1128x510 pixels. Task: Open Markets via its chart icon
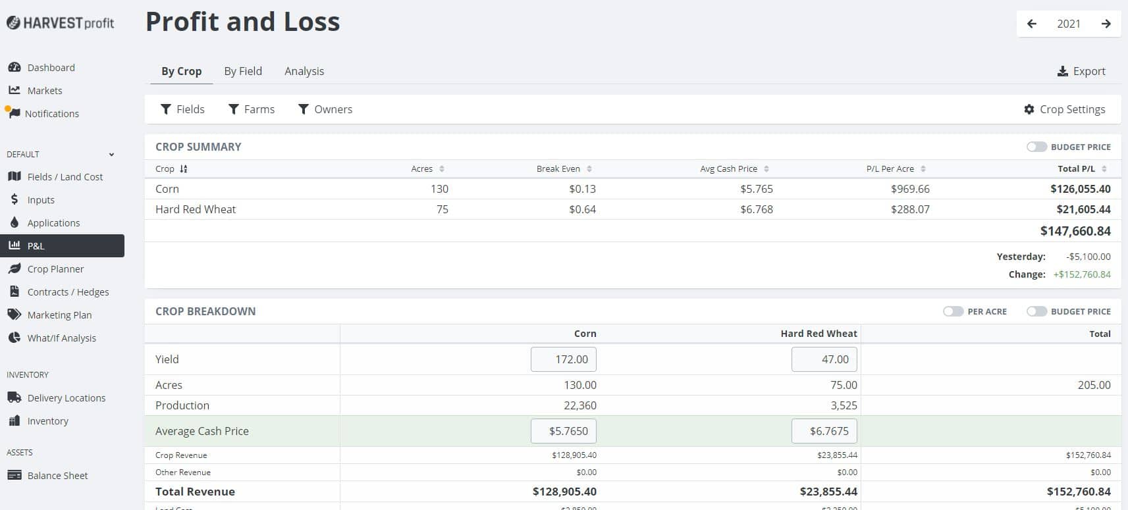[14, 91]
